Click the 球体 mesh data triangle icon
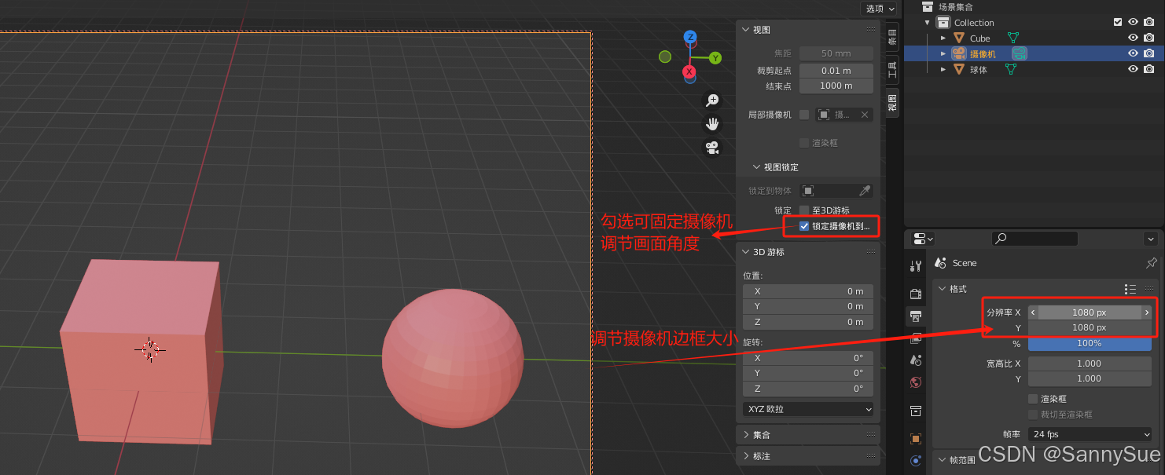Screen dimensions: 1165x475 coord(1011,69)
